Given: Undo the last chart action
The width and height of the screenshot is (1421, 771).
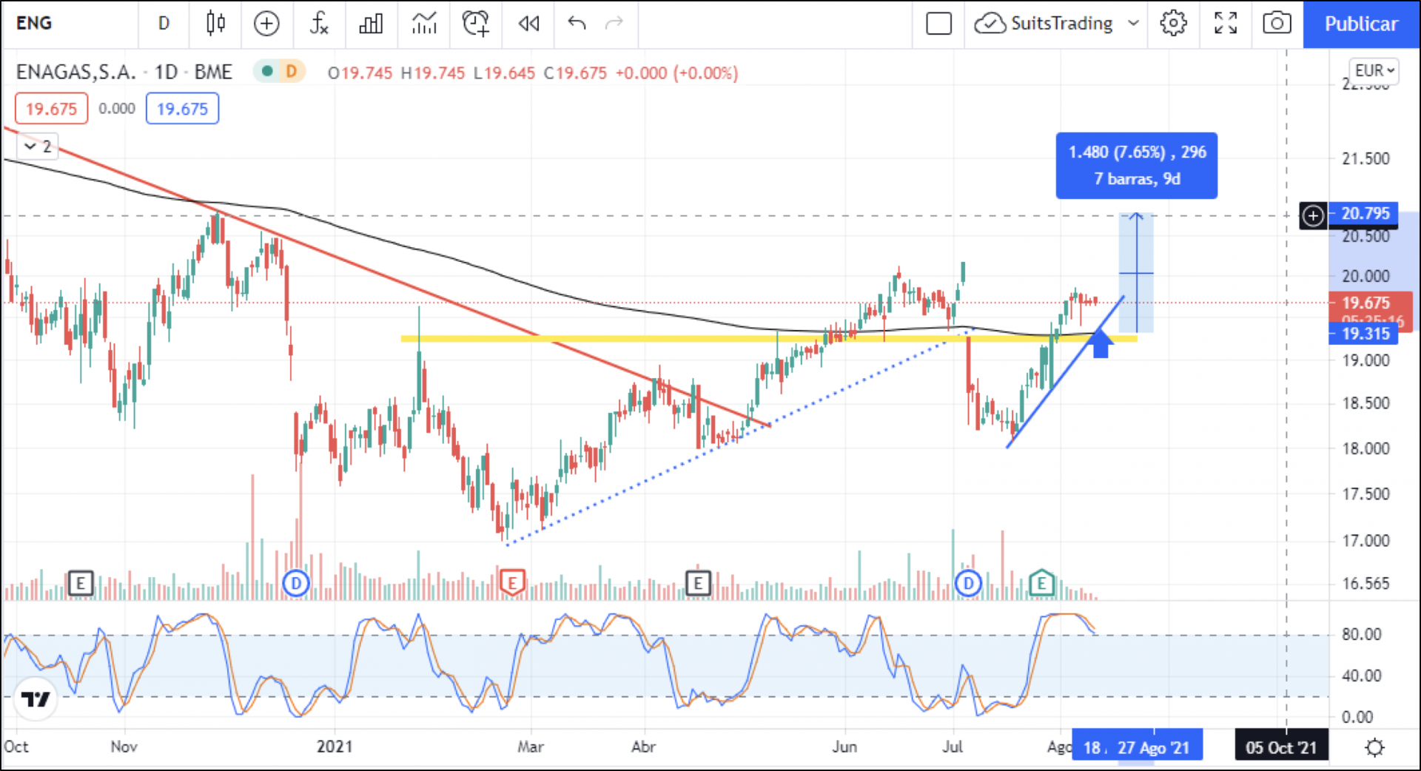Looking at the screenshot, I should click(x=577, y=24).
